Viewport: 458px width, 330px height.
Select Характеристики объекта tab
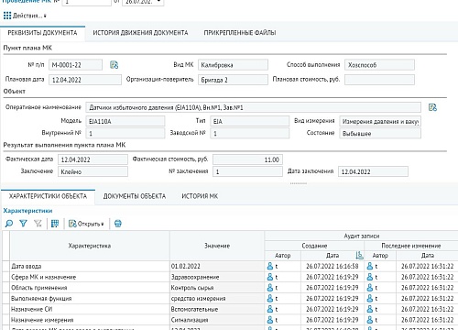pos(48,196)
